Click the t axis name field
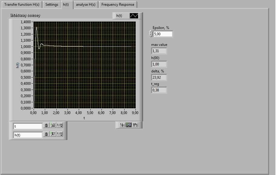276x175 pixels. [x=28, y=126]
